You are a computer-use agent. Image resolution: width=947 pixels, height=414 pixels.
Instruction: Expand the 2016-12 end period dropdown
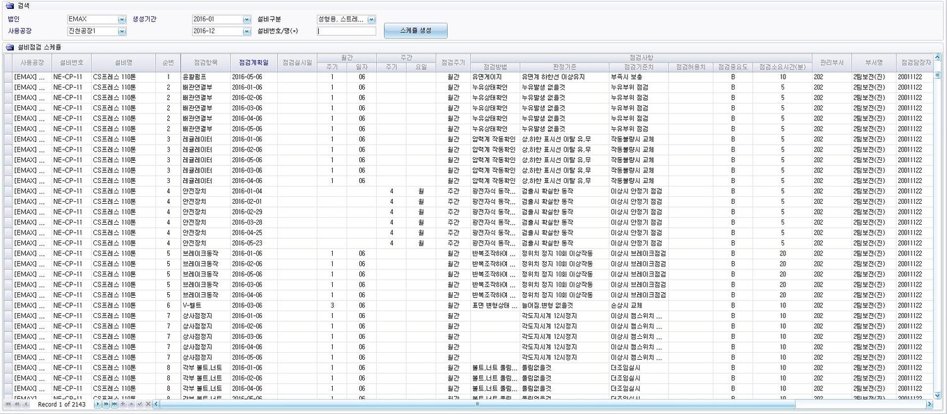247,31
